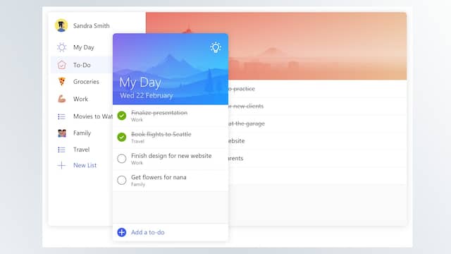Screen dimensions: 451x254
Task: Open the lightbulb suggestions icon
Action: pyautogui.click(x=216, y=47)
